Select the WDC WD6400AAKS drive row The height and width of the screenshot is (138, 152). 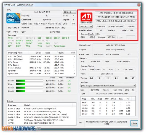tap(41, 114)
